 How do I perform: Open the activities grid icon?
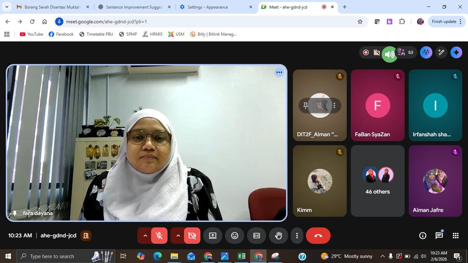(x=455, y=236)
